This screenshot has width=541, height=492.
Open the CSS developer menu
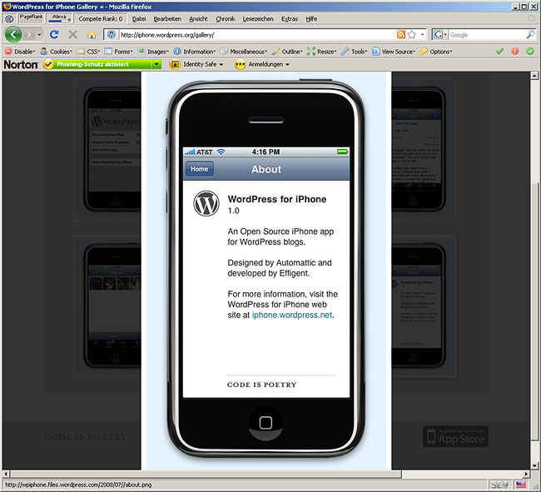88,52
